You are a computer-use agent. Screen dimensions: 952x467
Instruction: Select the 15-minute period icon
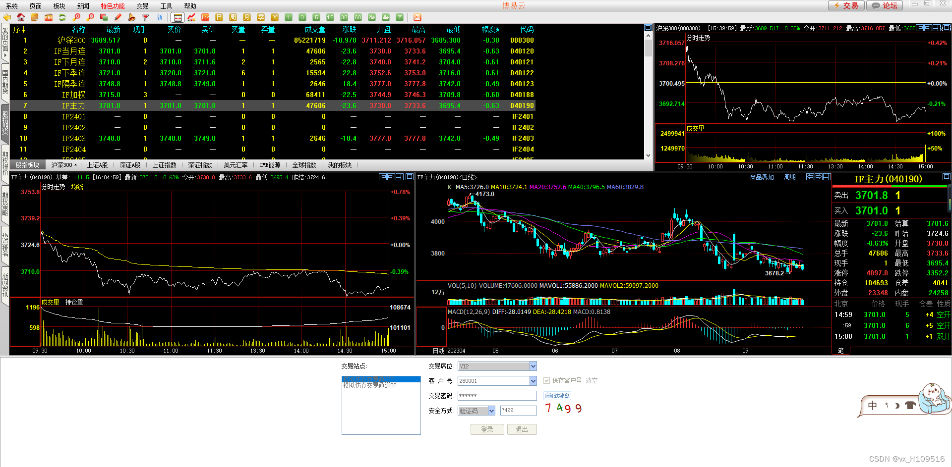click(330, 17)
